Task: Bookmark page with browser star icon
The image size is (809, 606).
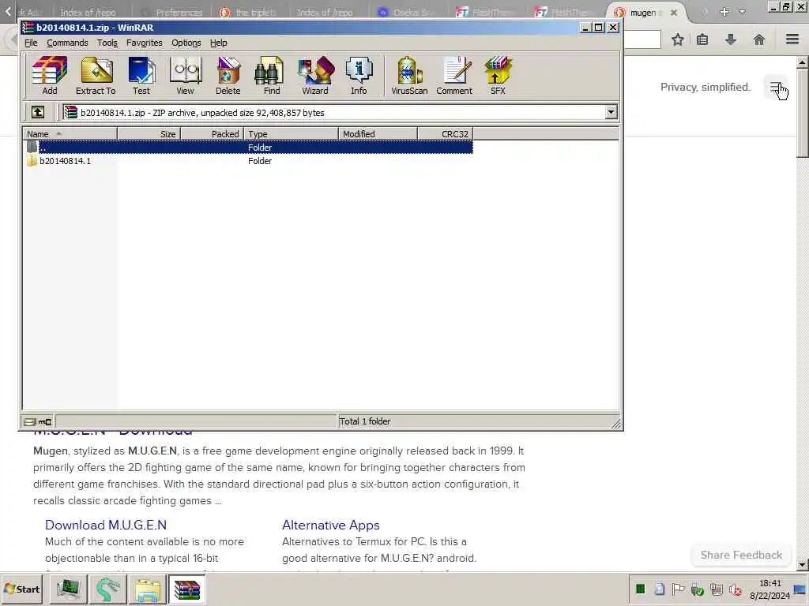Action: [678, 39]
